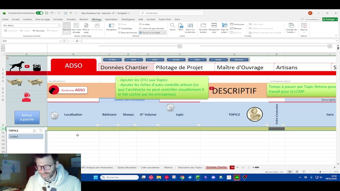Screen dimensions: 340x191
Task: Open the TOPIC2 column filter dropdown
Action: coord(267,125)
